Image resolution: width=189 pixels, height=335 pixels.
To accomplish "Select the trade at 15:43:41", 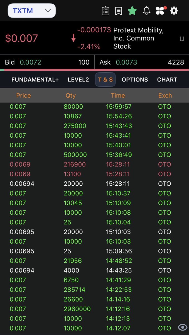I will tap(94, 135).
